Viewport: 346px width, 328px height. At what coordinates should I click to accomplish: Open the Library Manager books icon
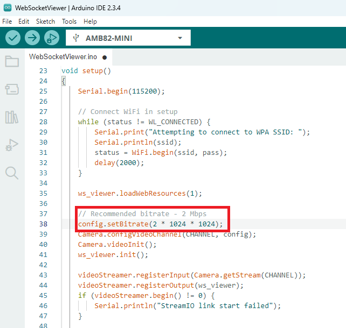pyautogui.click(x=12, y=117)
